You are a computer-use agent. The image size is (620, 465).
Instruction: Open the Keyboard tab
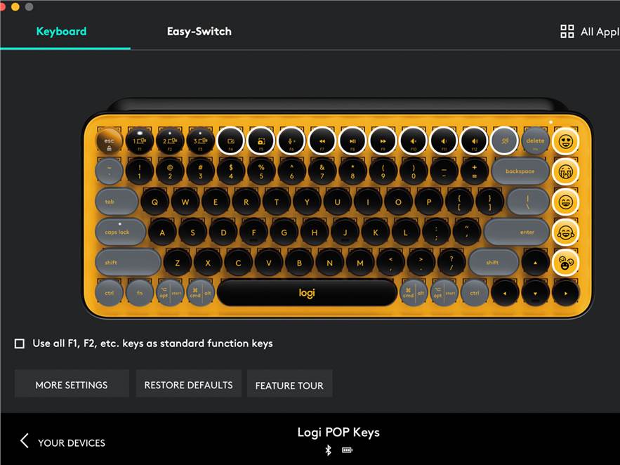(61, 32)
